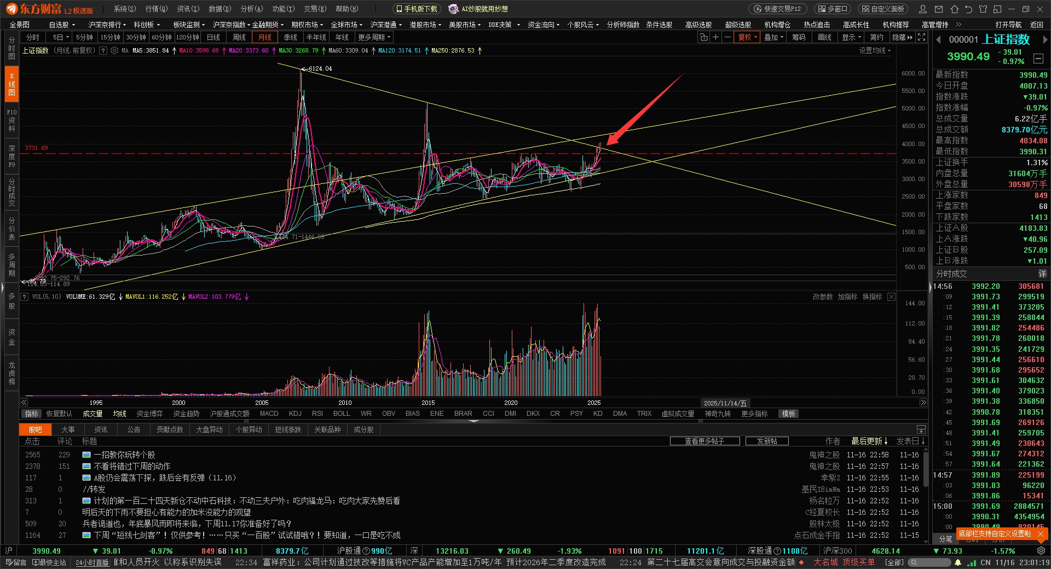Open MA indicator settings gear
The image size is (1051, 569).
tap(114, 50)
